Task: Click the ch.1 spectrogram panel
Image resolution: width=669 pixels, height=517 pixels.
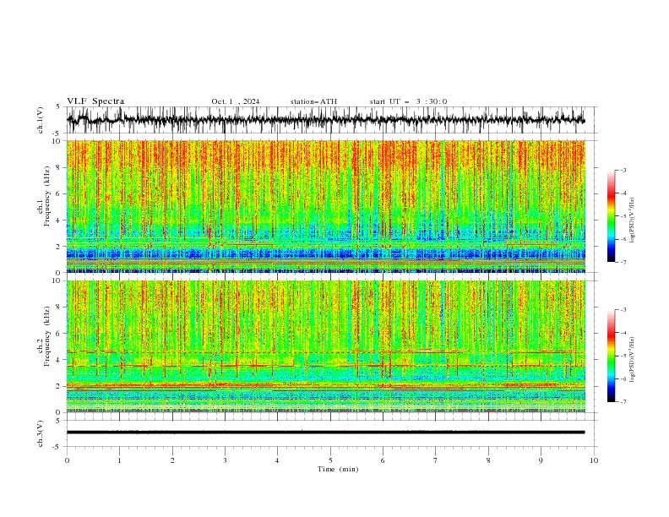Action: pyautogui.click(x=325, y=206)
